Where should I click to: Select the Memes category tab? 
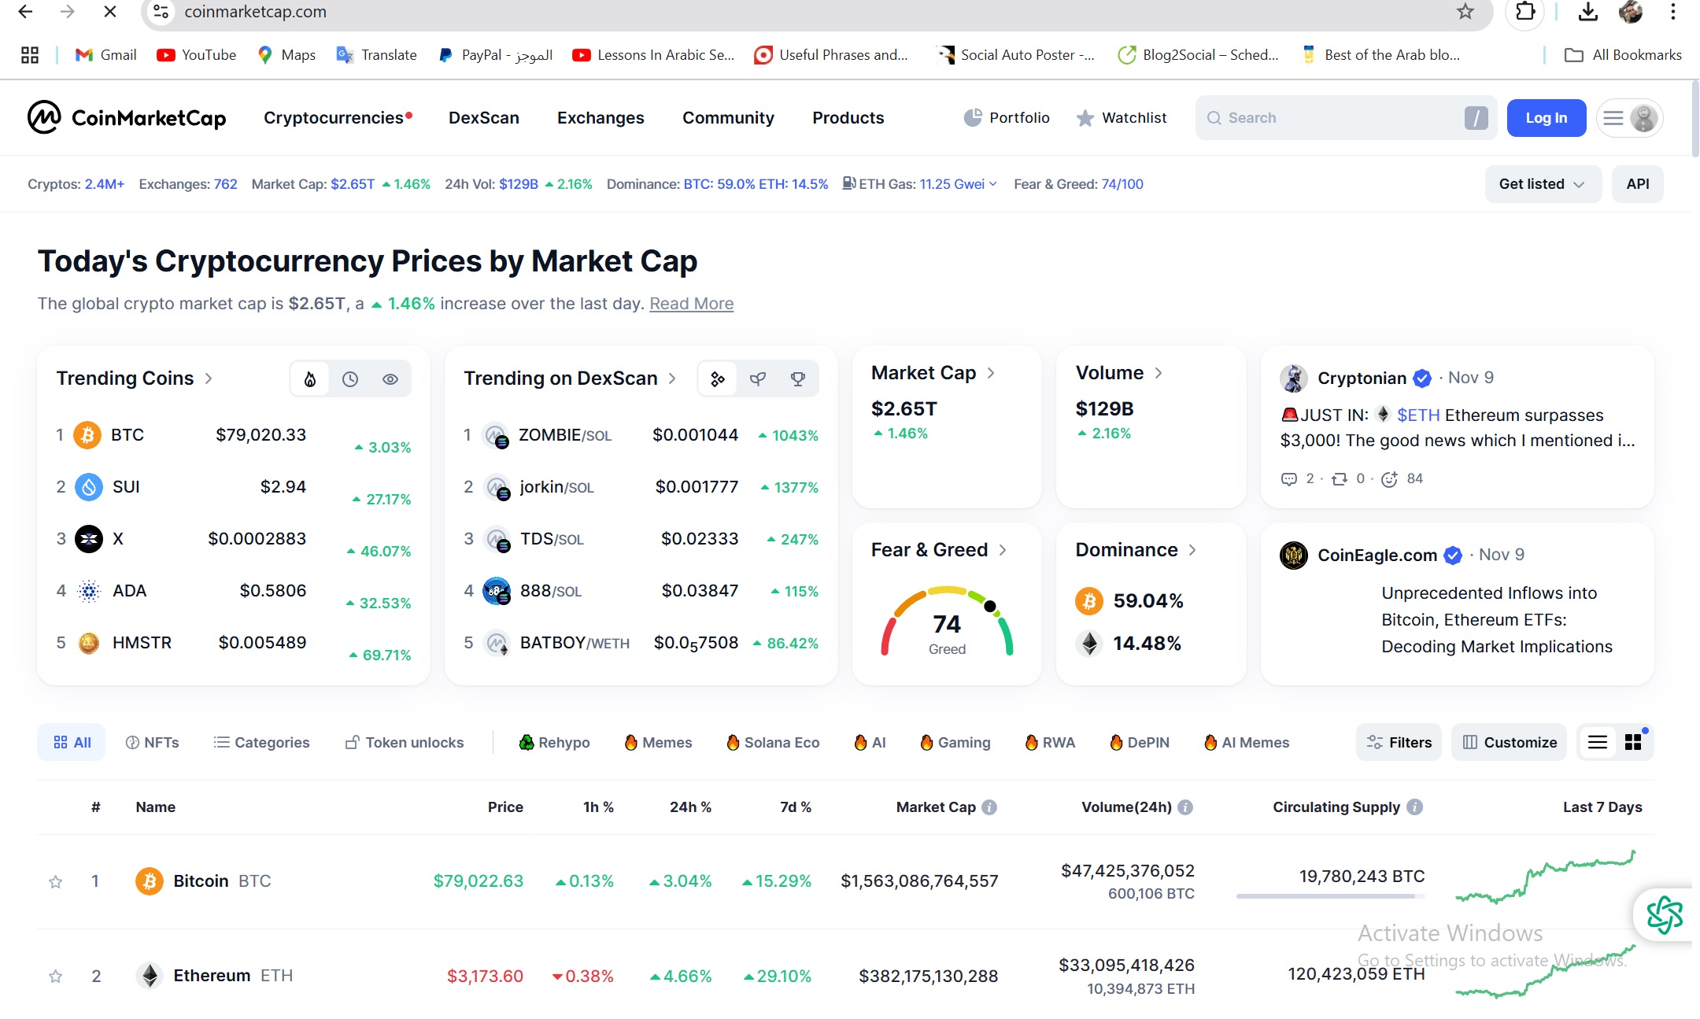658,742
